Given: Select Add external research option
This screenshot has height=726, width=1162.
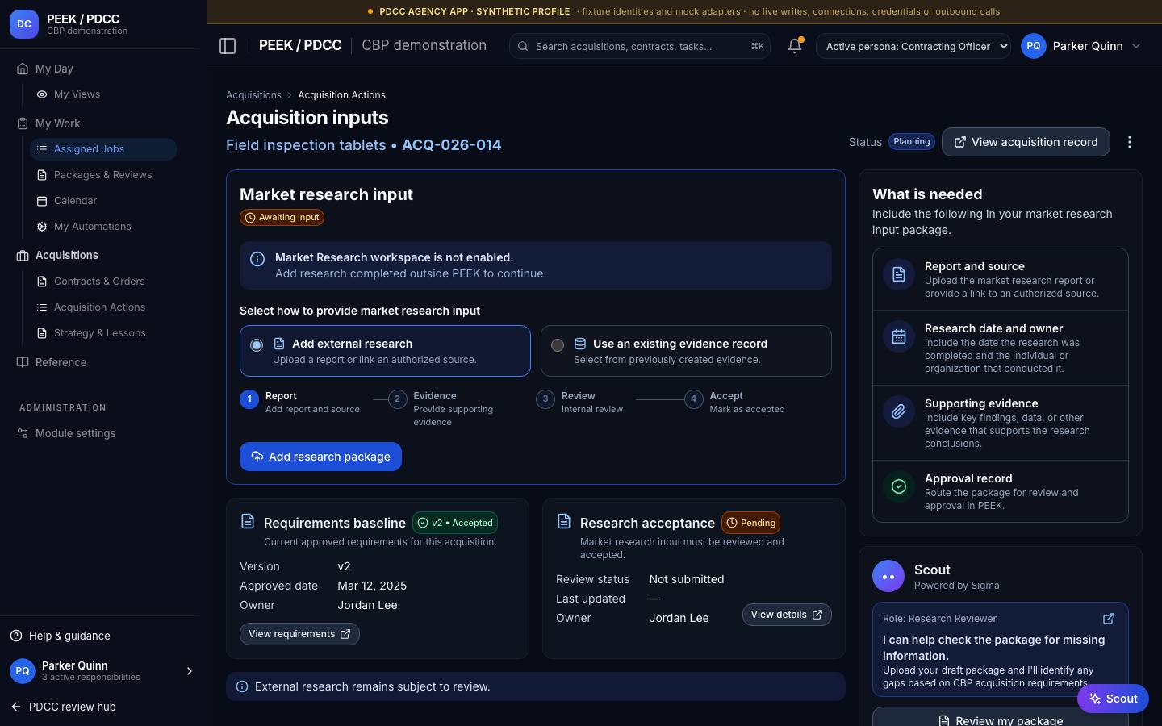Looking at the screenshot, I should click(385, 351).
